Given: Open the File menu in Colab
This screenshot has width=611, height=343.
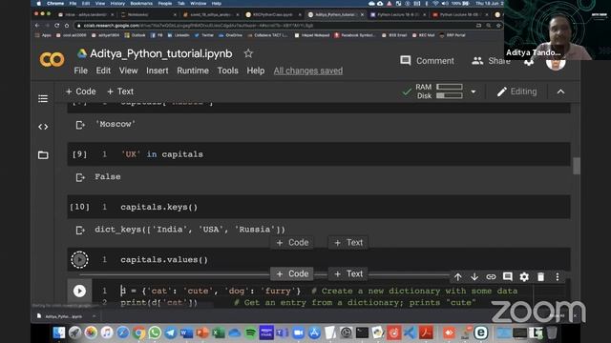Looking at the screenshot, I should pyautogui.click(x=80, y=71).
